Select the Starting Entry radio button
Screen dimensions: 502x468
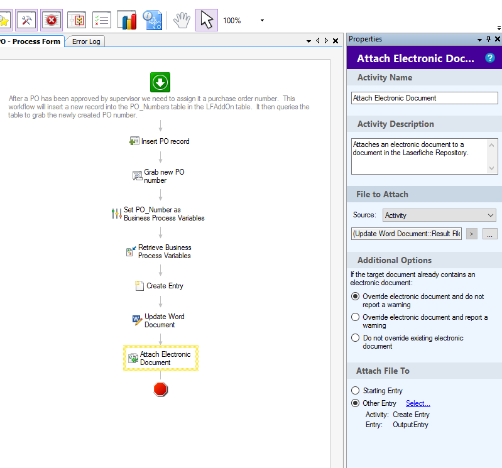coord(355,391)
